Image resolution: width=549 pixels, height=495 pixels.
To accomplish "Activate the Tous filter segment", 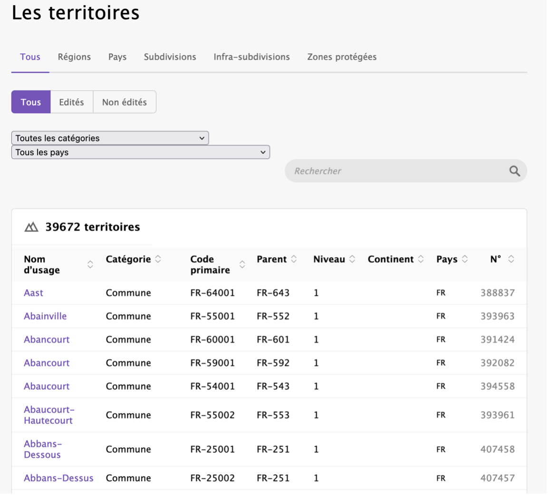I will (30, 102).
